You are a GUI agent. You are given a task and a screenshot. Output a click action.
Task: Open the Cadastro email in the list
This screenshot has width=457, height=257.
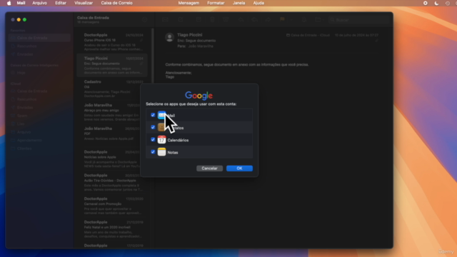point(112,89)
